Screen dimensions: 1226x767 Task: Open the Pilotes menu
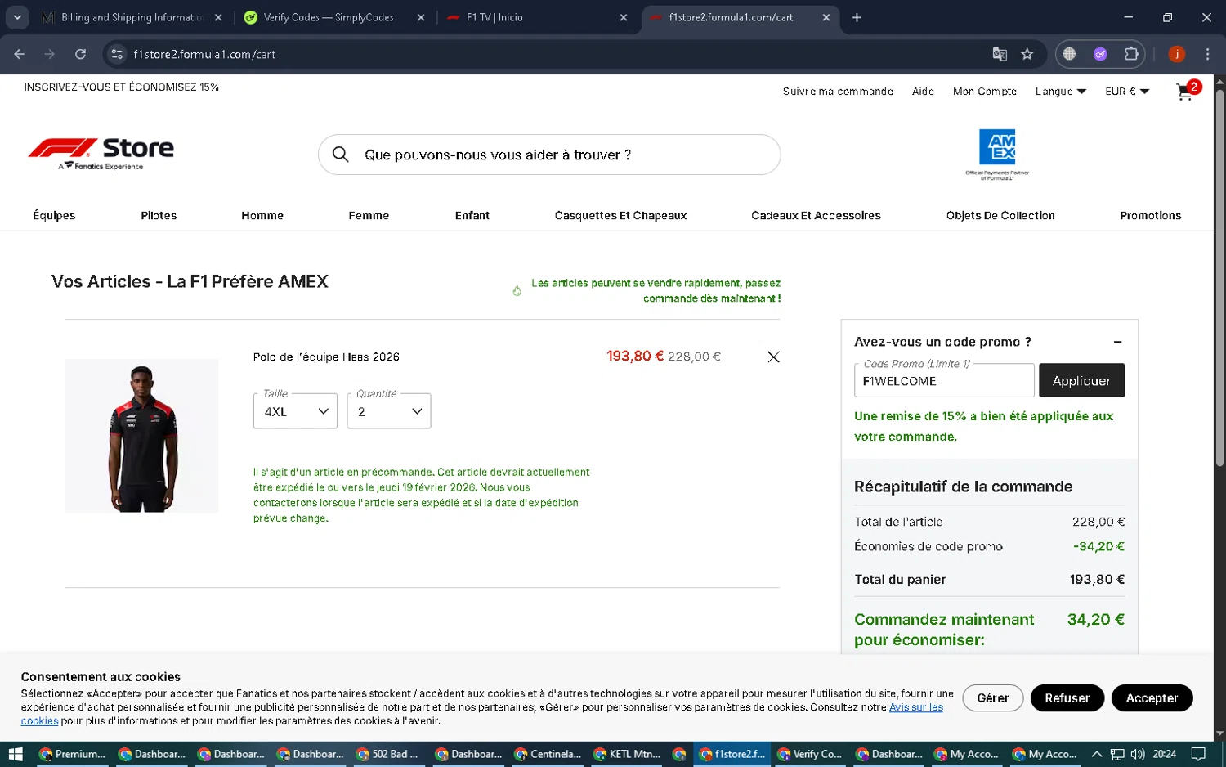tap(159, 215)
